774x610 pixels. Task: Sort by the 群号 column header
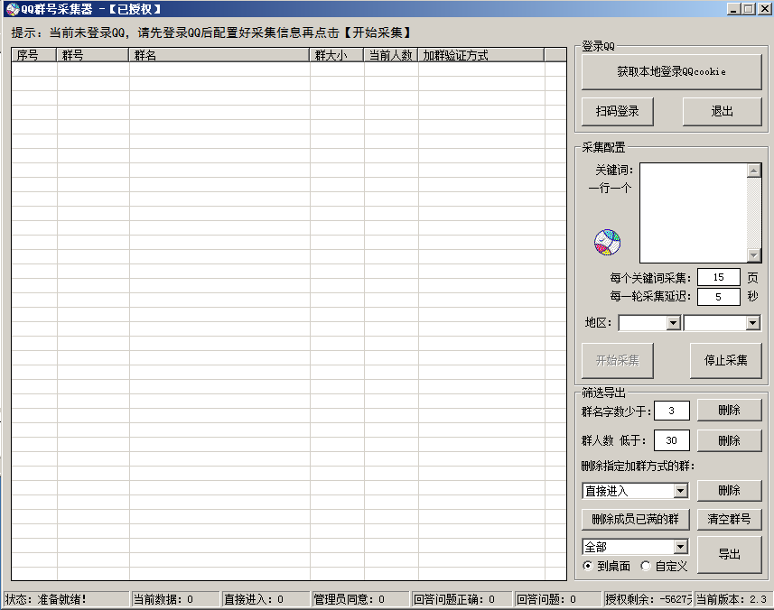click(93, 55)
